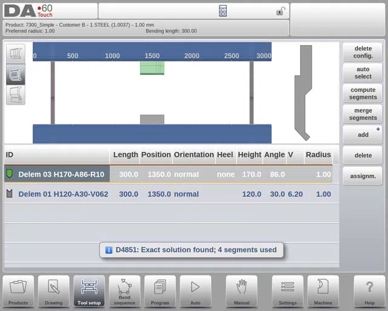Open the Drawing screen

pos(53,291)
